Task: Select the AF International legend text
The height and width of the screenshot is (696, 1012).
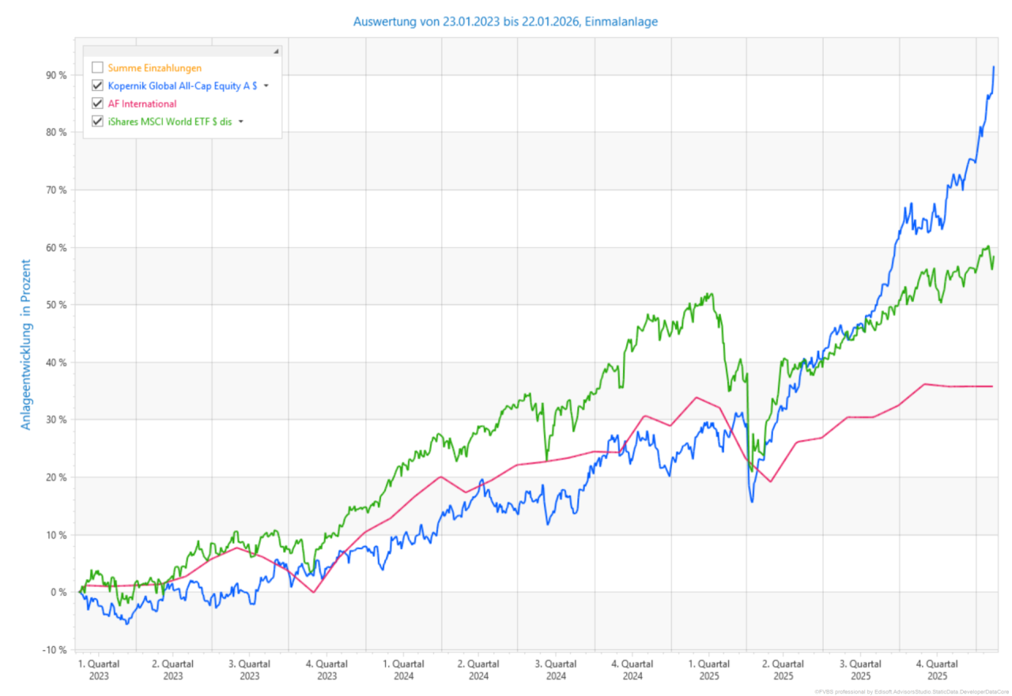Action: click(142, 103)
